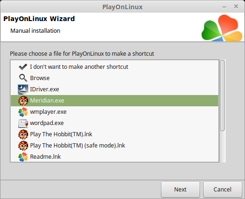Click the Cancel button
The width and height of the screenshot is (245, 199).
tap(222, 189)
